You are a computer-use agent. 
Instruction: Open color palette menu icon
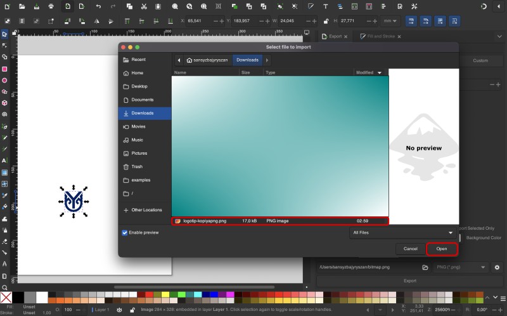tap(503, 298)
